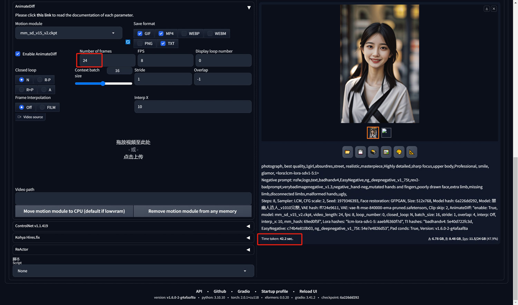
Task: Save the generated image using the floppy disk icon
Action: click(x=360, y=152)
